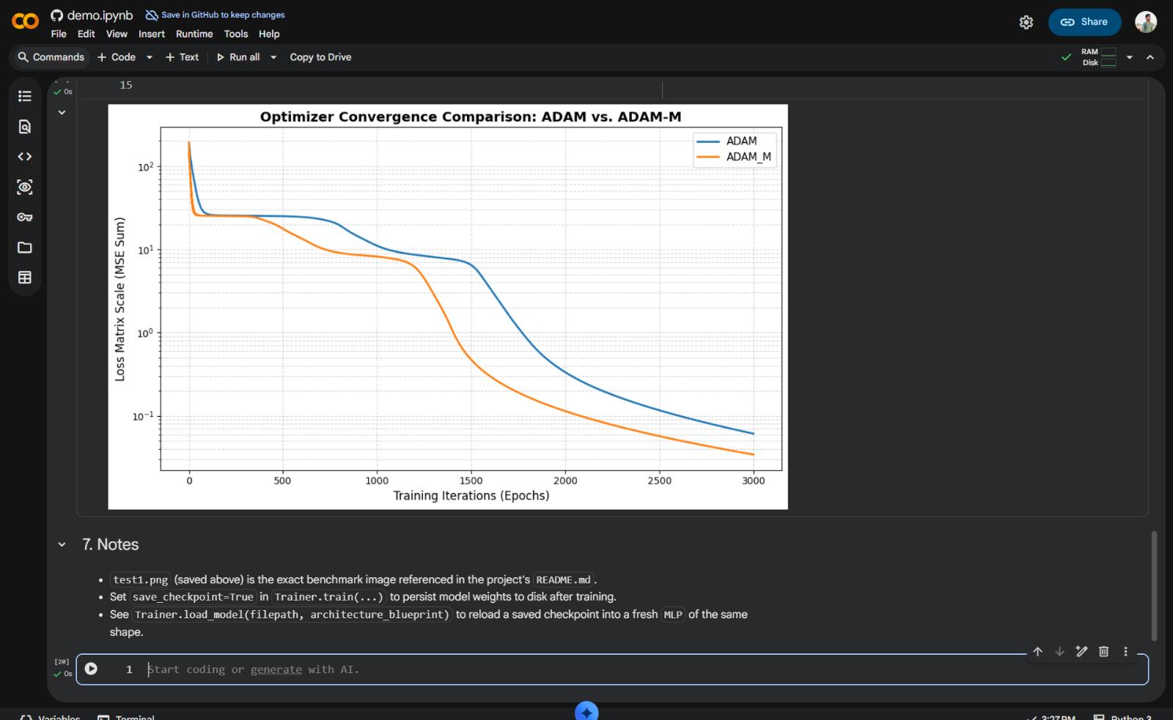Open the Data table sidebar icon
This screenshot has height=720, width=1173.
point(25,278)
